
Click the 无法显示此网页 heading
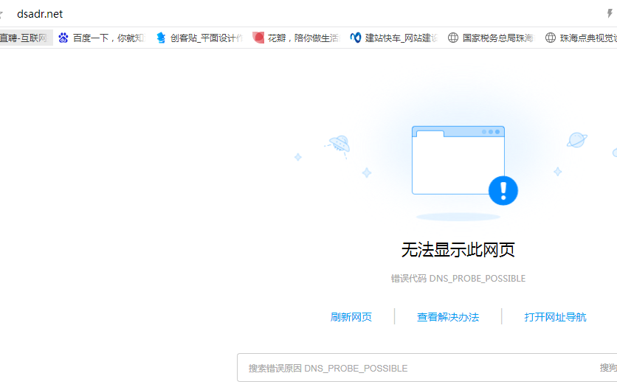458,250
